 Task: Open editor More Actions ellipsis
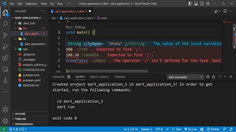click(231, 11)
